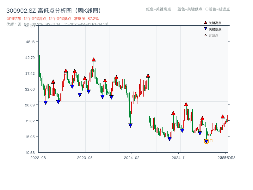Click the 32.06 y-axis label
Screen dimensions: 253x190
point(30,89)
